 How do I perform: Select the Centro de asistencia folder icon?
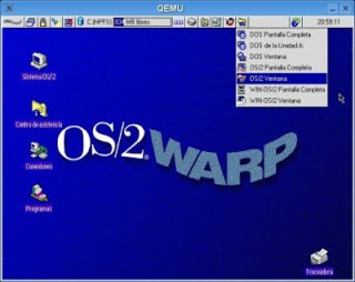click(x=39, y=109)
